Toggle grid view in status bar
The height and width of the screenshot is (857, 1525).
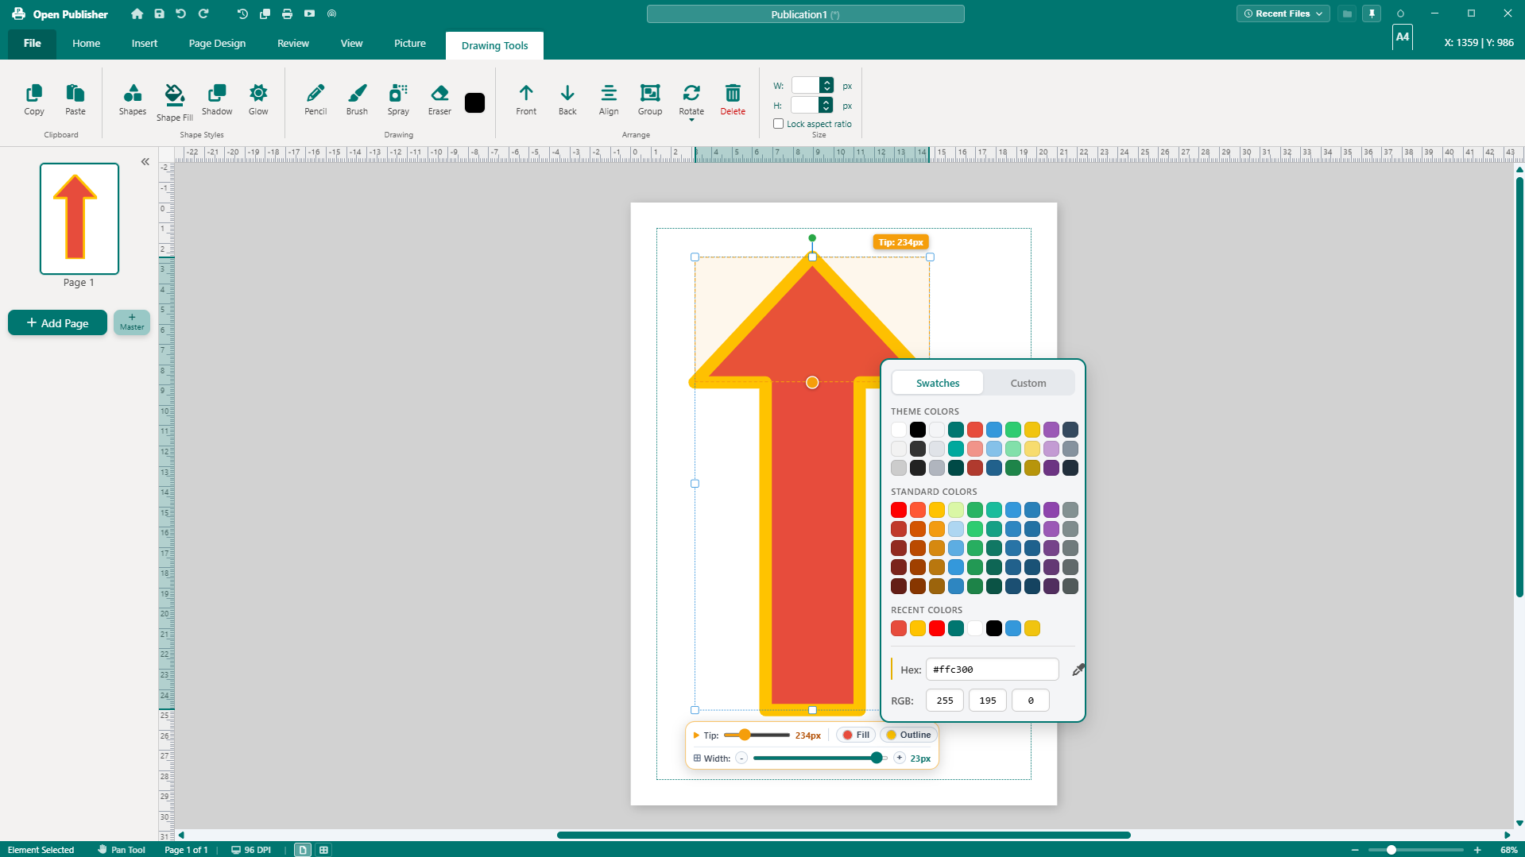coord(323,850)
